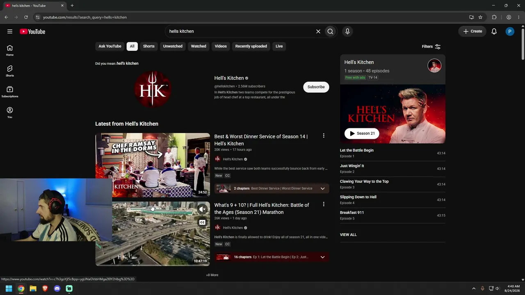Start voice search with the microphone

pyautogui.click(x=347, y=32)
